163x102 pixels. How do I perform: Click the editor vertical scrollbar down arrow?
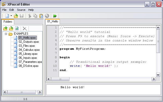(158, 75)
